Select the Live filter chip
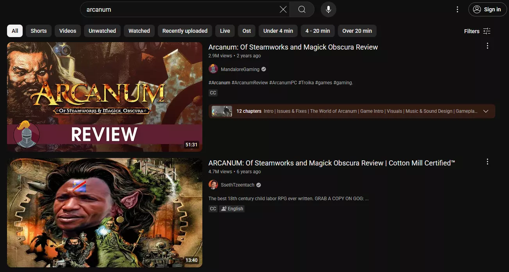Viewport: 509px width, 272px height. pyautogui.click(x=225, y=31)
